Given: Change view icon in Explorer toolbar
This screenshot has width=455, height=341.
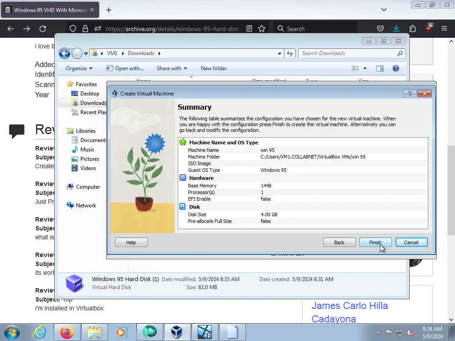Looking at the screenshot, I should (355, 68).
